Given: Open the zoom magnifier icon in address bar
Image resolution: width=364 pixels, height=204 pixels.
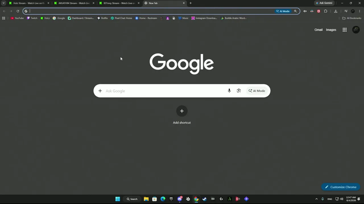Looking at the screenshot, I should (295, 11).
